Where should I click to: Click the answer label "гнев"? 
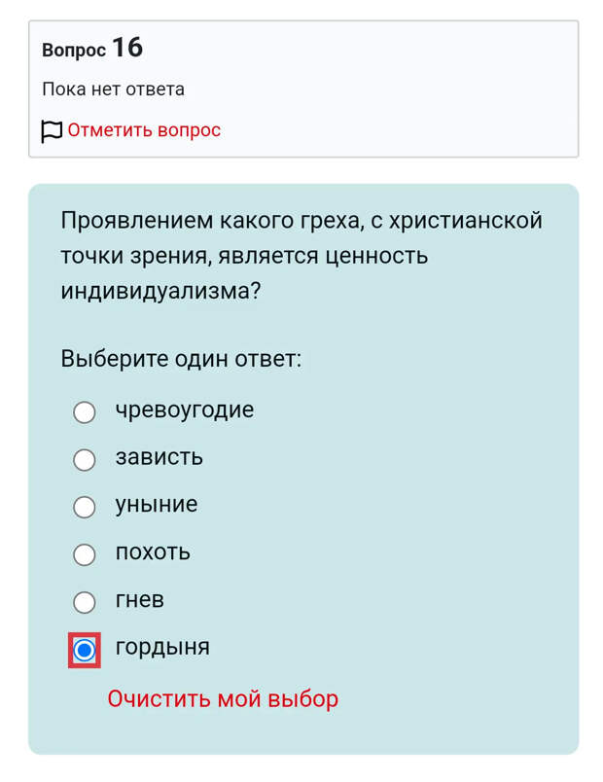(139, 601)
